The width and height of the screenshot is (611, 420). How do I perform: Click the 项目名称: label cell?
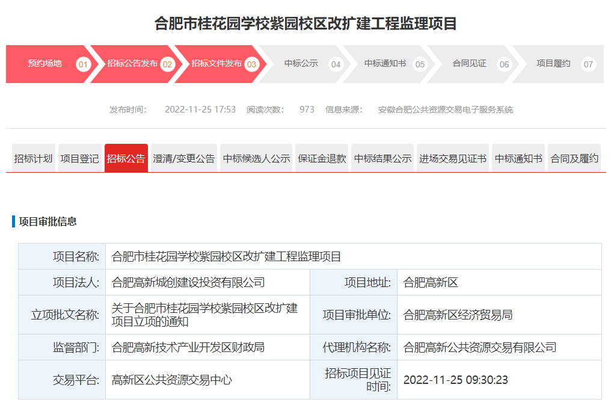pyautogui.click(x=62, y=256)
